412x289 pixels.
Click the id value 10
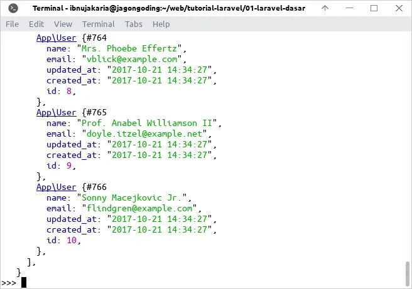coord(72,240)
